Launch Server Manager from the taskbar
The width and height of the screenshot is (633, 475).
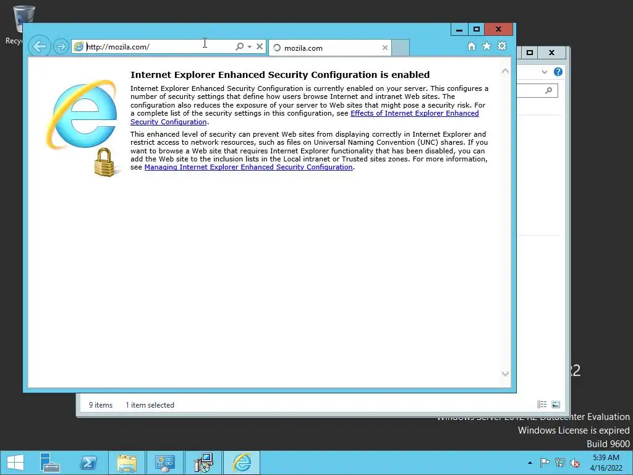tap(50, 463)
